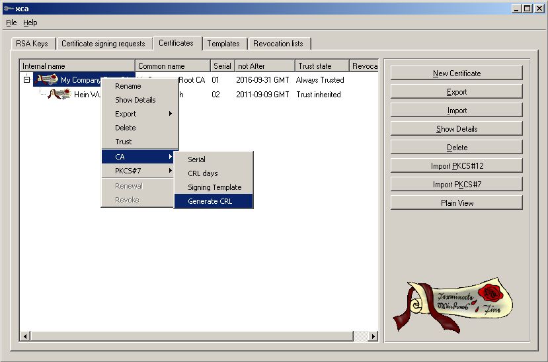Open the File menu
548x362 pixels.
pyautogui.click(x=11, y=23)
